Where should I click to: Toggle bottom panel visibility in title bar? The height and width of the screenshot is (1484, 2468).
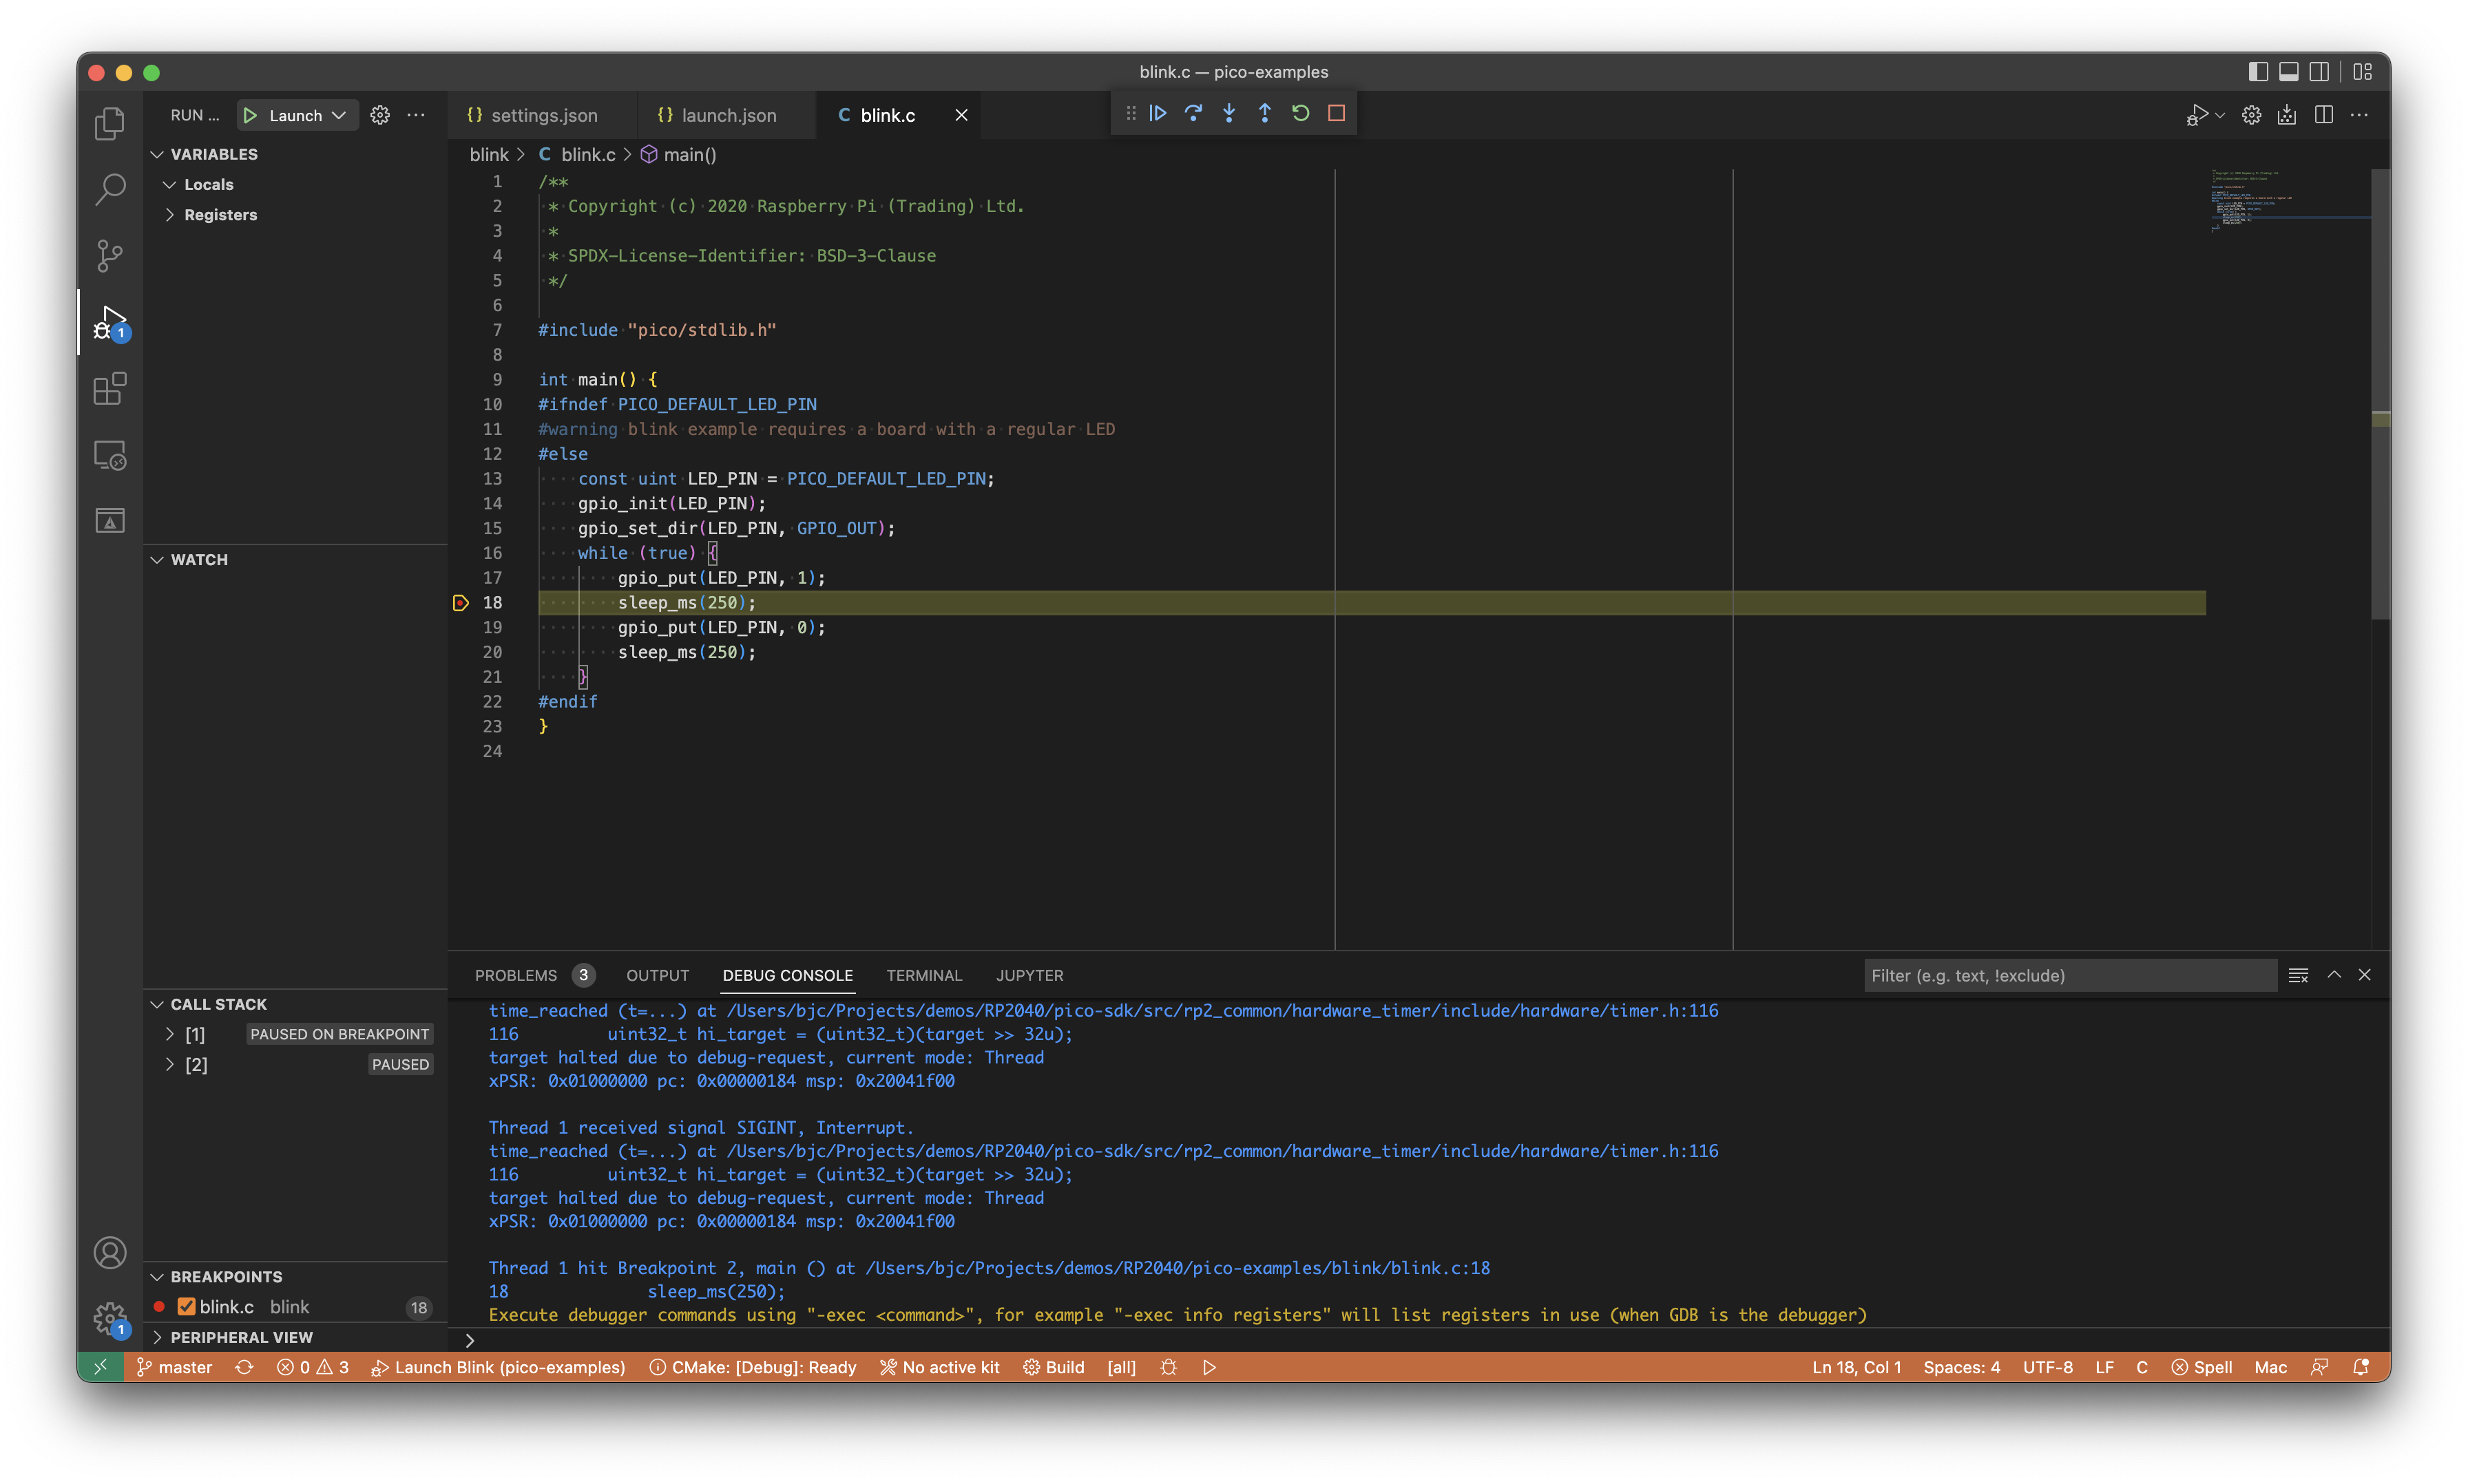(x=2288, y=72)
